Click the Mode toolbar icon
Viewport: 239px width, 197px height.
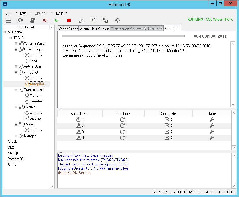[x=105, y=20]
